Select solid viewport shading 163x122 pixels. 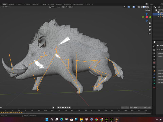tap(144, 7)
